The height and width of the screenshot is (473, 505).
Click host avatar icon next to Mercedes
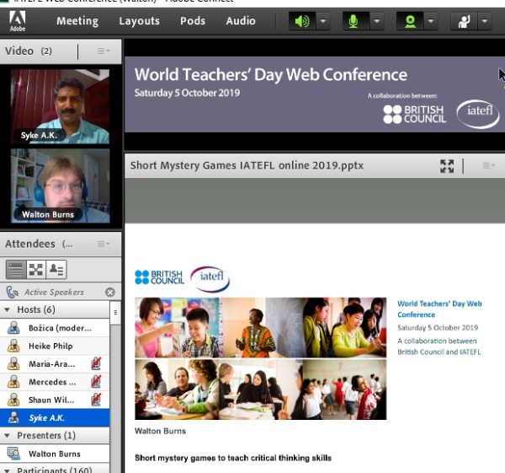[13, 382]
